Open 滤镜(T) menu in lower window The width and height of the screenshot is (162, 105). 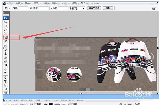pyautogui.click(x=47, y=100)
